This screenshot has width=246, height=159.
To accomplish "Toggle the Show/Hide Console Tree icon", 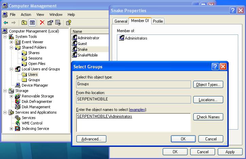I will 32,23.
